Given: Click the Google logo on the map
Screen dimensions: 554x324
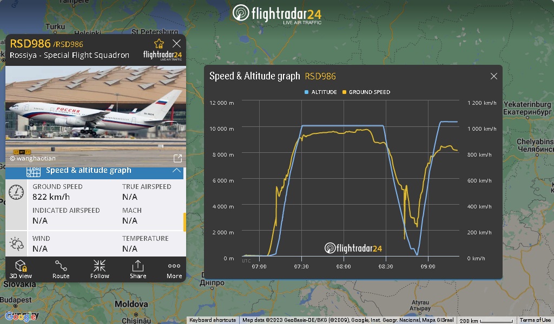Looking at the screenshot, I should [21, 316].
